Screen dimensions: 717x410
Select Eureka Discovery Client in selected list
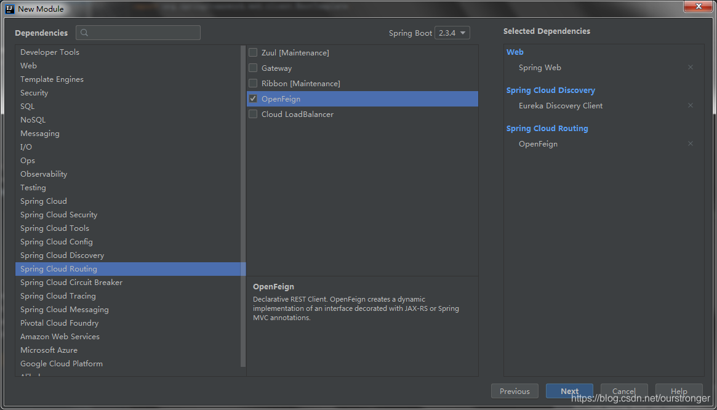point(561,106)
